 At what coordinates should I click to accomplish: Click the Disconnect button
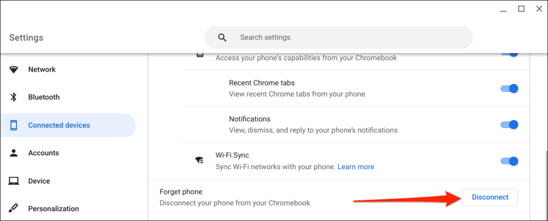coord(490,198)
